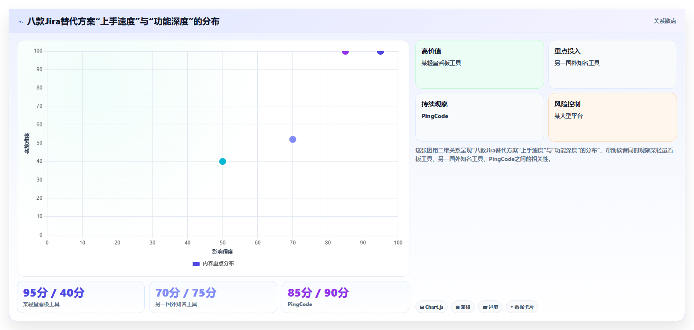Click 某大型平台 in the 风险控制 card
The width and height of the screenshot is (694, 330).
pos(568,116)
